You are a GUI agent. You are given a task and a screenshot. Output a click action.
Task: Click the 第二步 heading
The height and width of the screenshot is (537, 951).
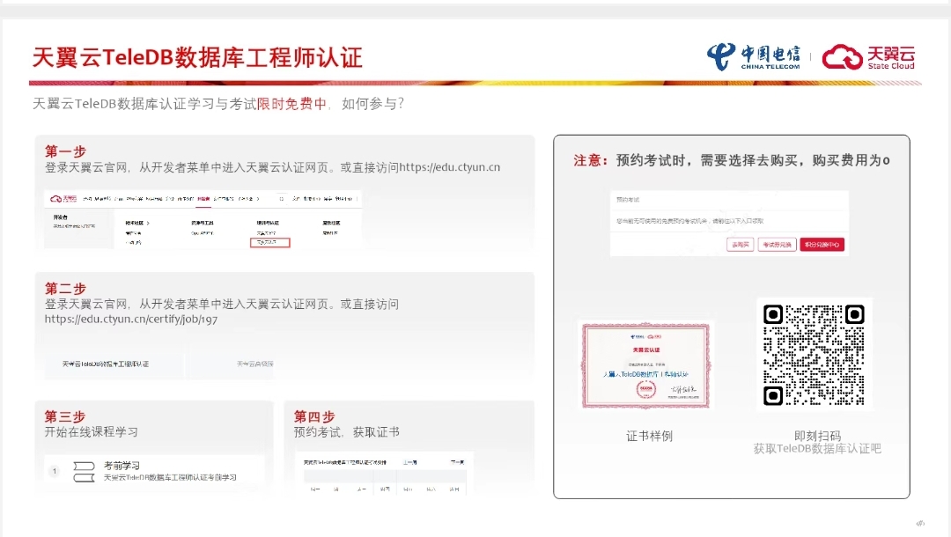(x=65, y=288)
